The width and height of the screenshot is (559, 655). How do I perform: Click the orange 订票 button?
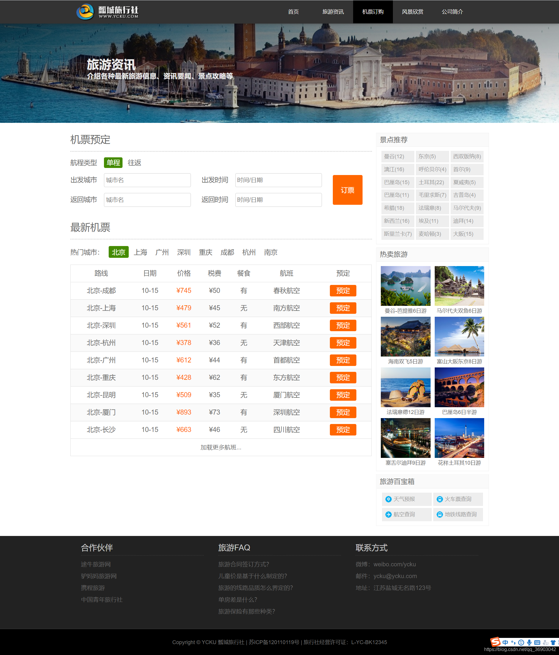[x=347, y=190]
